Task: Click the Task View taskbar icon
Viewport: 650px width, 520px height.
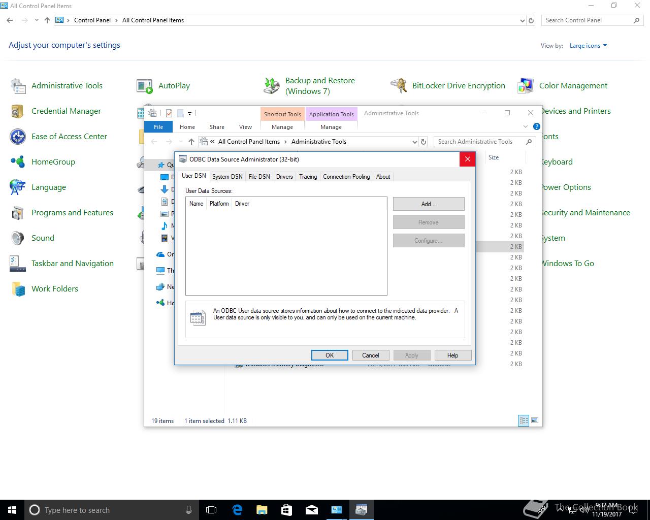Action: 211,510
